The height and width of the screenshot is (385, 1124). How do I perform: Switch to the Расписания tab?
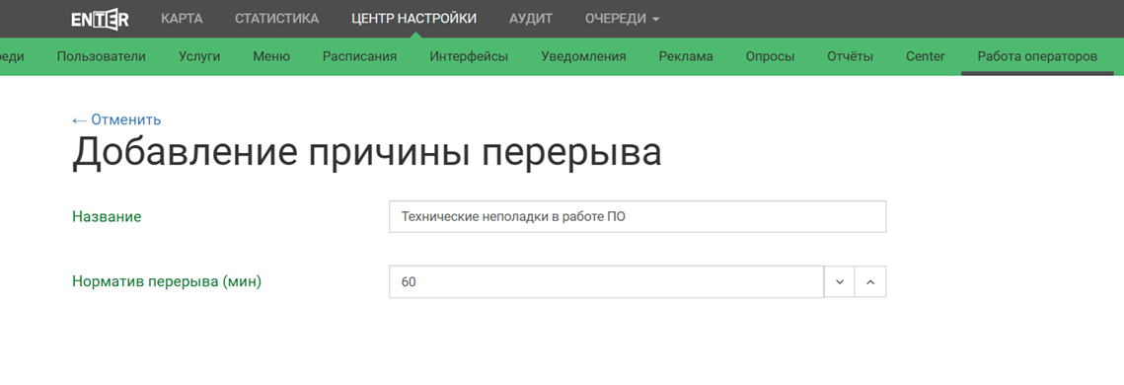[359, 56]
